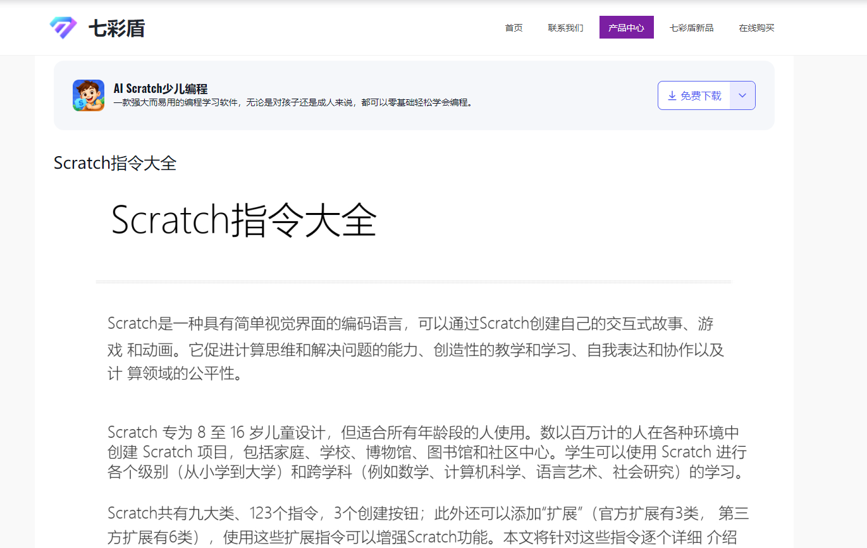Click the line beginning Scratch共有九大类
This screenshot has width=867, height=548.
[x=428, y=513]
